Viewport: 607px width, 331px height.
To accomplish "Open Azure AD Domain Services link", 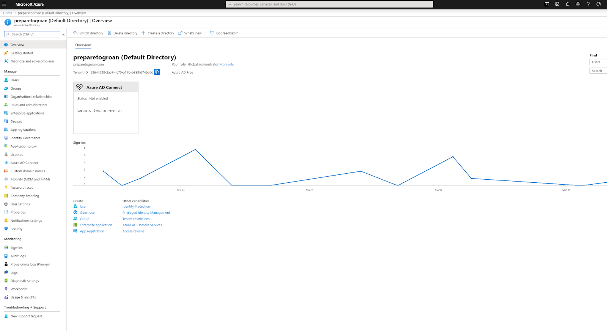I will click(x=142, y=225).
